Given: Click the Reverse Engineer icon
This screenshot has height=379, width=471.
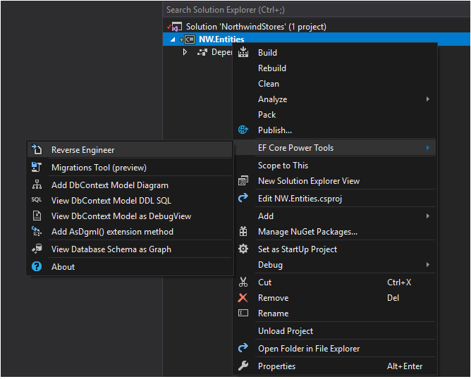Looking at the screenshot, I should click(37, 149).
